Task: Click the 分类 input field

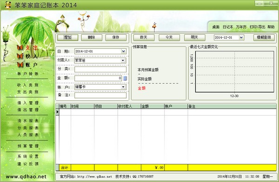Action: [x=100, y=69]
